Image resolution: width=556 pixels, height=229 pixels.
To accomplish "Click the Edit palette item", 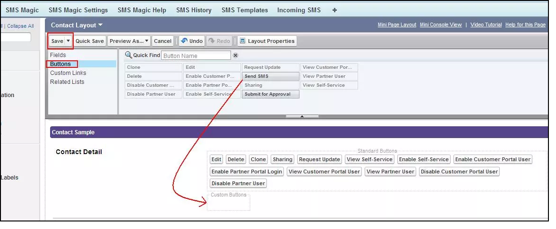I will (x=212, y=67).
